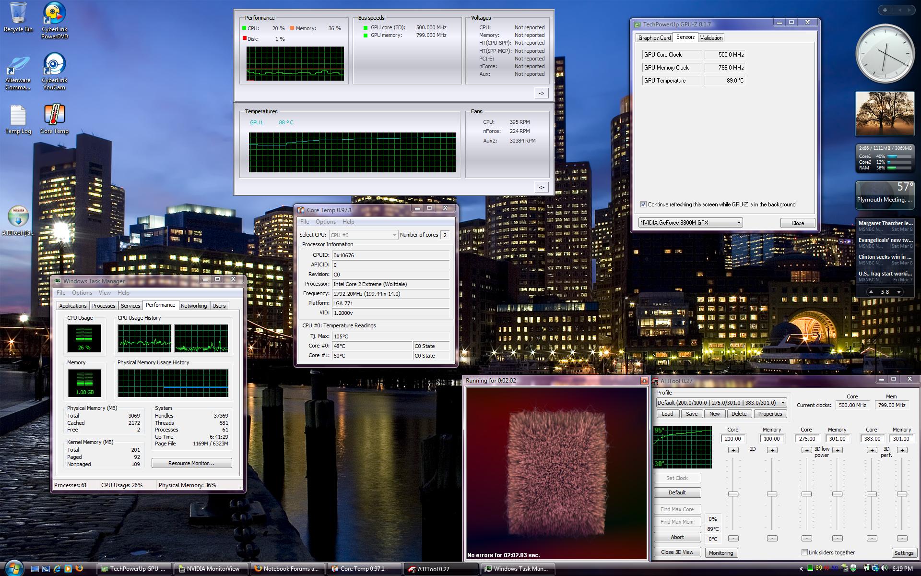921x576 pixels.
Task: Open the Help menu in Core Temp
Action: tap(348, 222)
